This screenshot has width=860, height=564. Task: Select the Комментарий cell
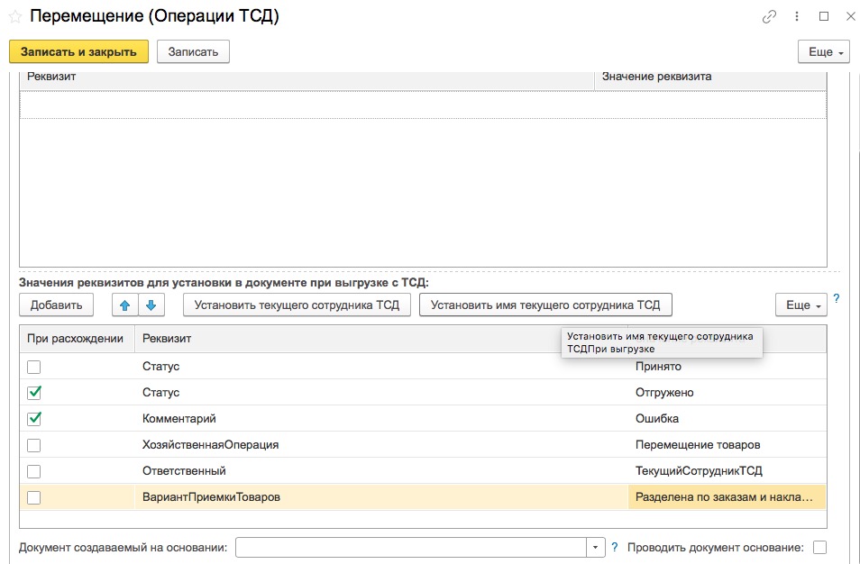(x=381, y=419)
